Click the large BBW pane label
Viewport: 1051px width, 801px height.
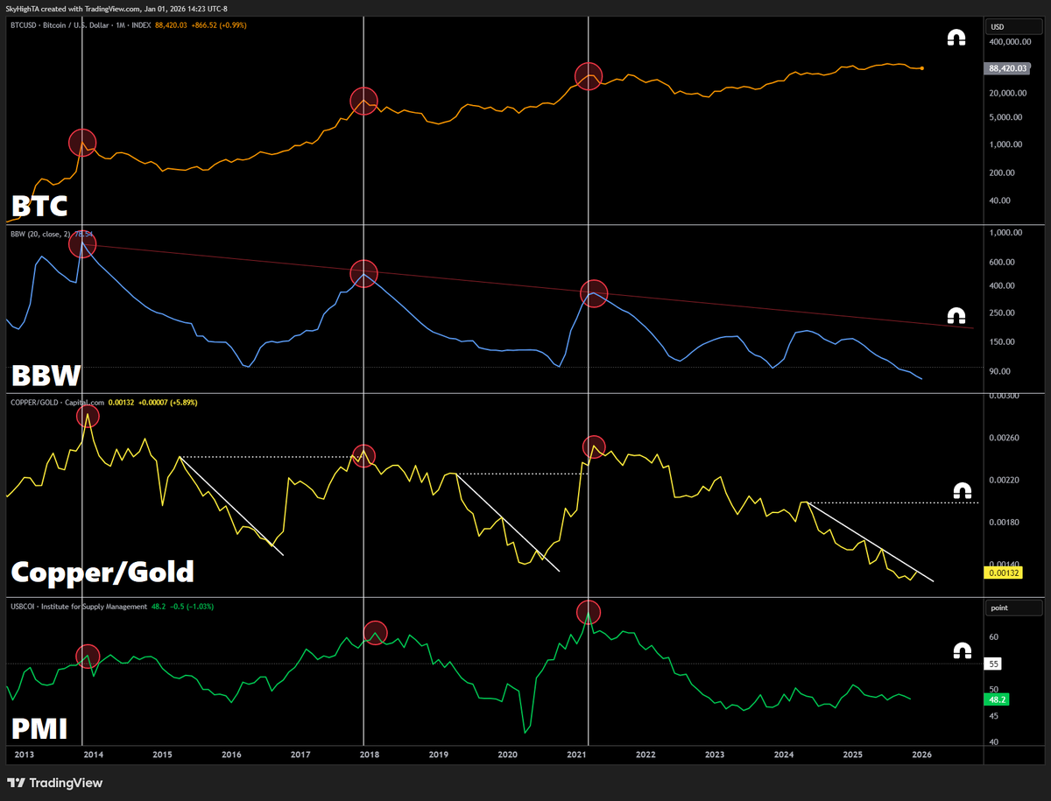pos(45,376)
